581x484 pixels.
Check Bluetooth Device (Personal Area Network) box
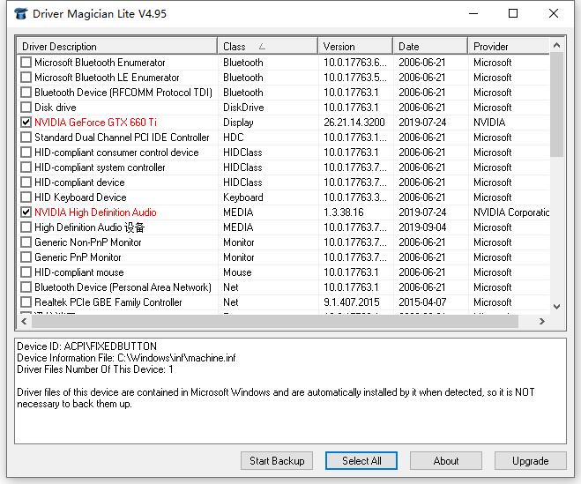click(26, 287)
